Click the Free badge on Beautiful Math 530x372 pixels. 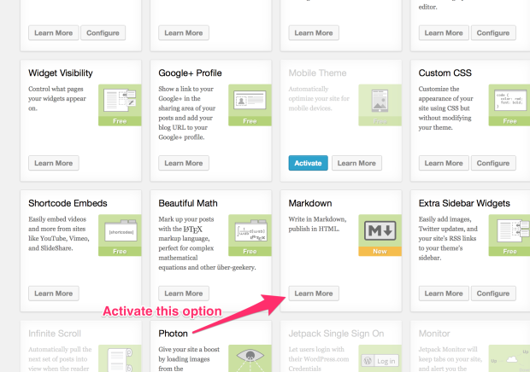[x=250, y=251]
